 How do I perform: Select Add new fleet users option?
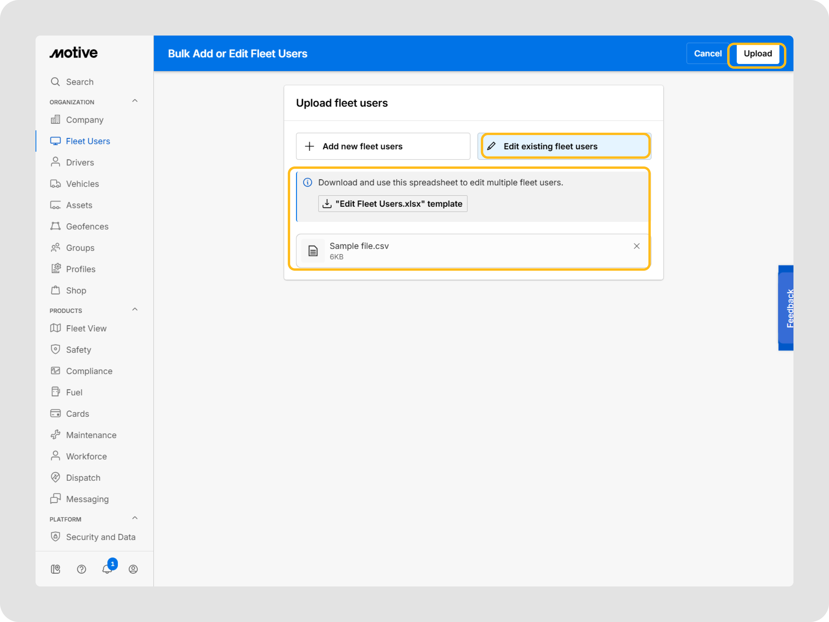click(x=383, y=146)
